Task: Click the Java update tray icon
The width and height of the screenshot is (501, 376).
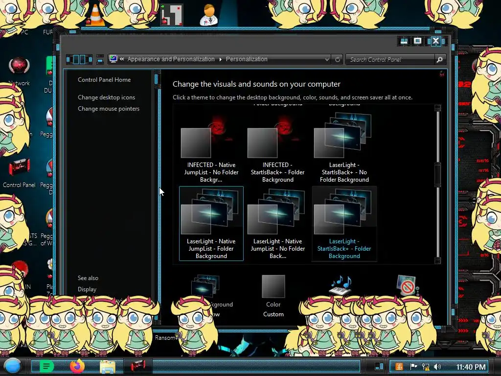Action: [399, 367]
